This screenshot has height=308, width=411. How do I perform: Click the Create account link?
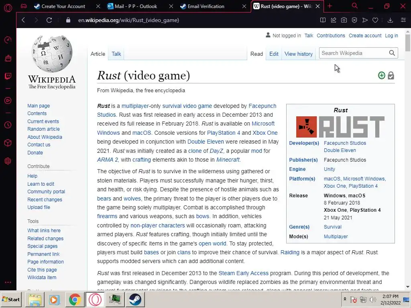pyautogui.click(x=365, y=36)
